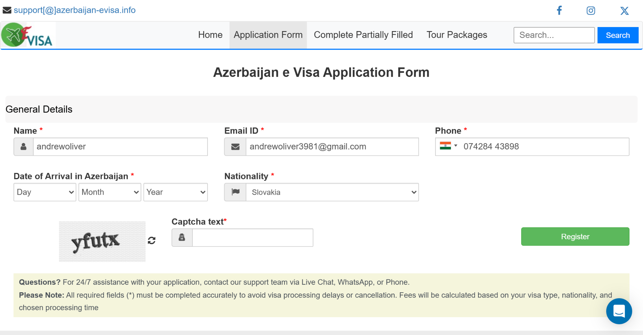Screen dimensions: 643x335
Task: Open the phone country flag selector
Action: pyautogui.click(x=448, y=146)
